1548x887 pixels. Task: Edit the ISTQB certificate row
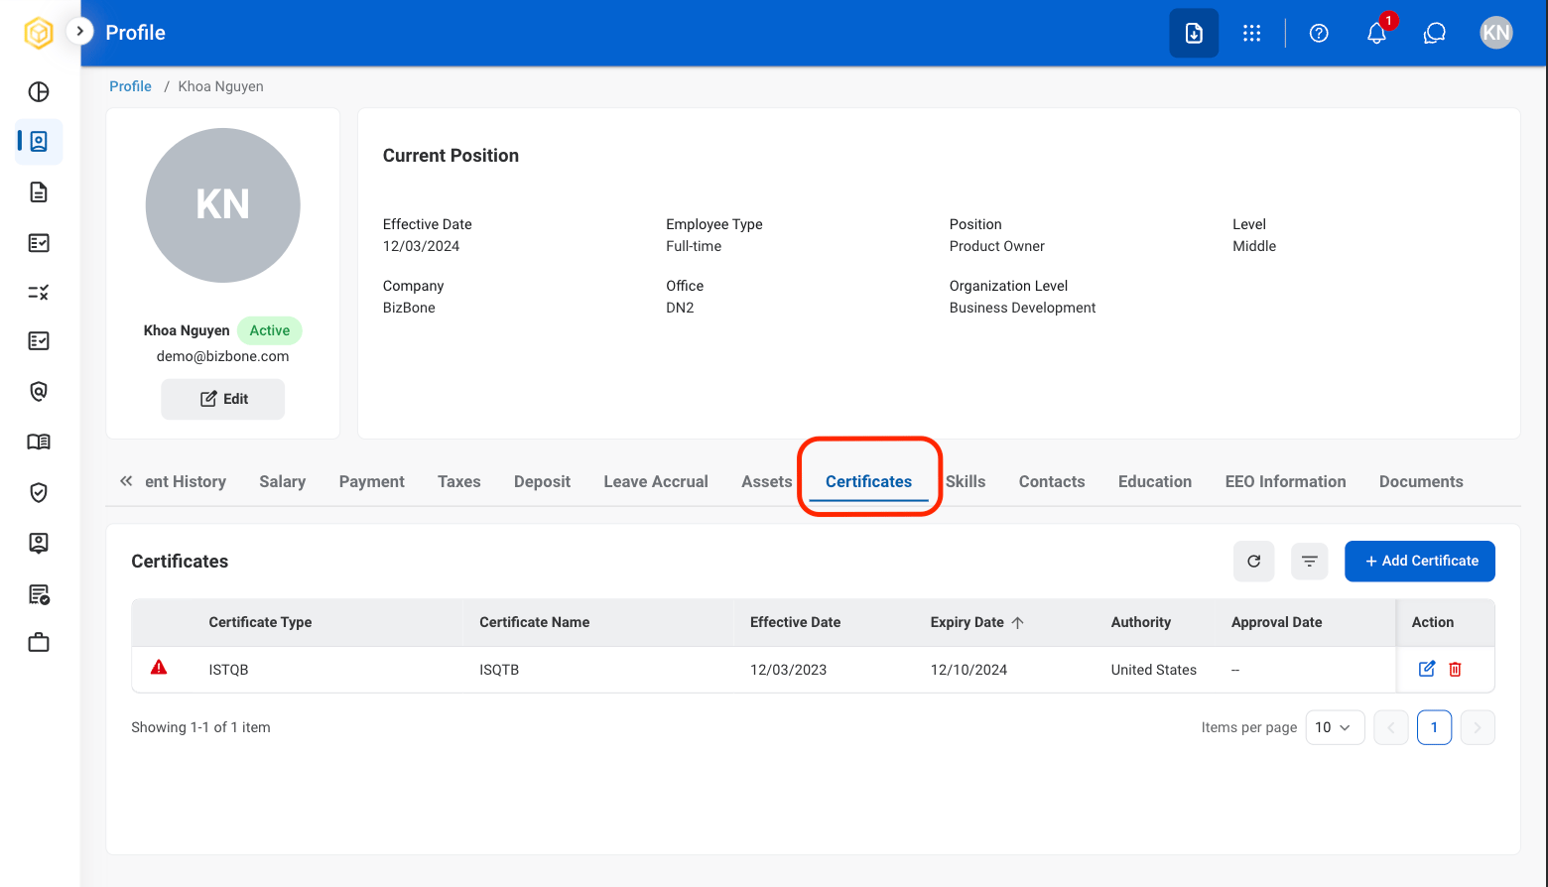1427,669
